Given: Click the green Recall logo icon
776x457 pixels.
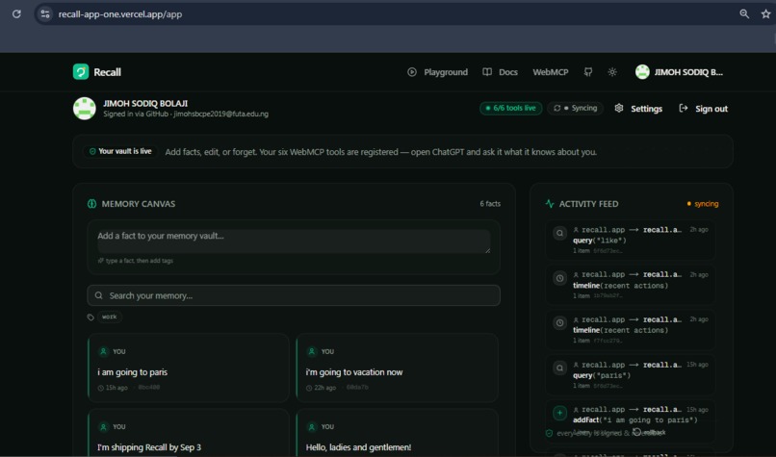Looking at the screenshot, I should click(x=81, y=72).
